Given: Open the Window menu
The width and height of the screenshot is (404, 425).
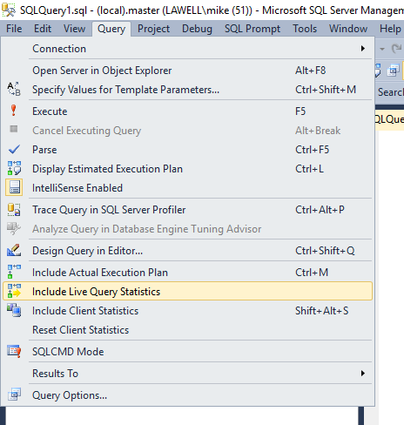Looking at the screenshot, I should pyautogui.click(x=348, y=29).
